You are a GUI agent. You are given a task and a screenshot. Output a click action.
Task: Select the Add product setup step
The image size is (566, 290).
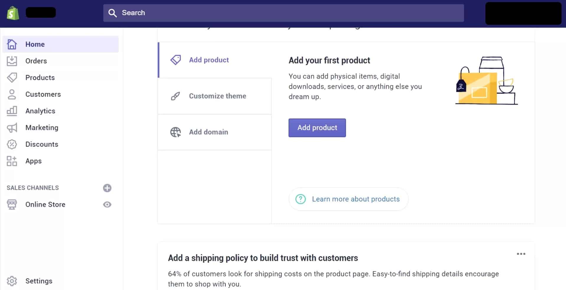[215, 60]
